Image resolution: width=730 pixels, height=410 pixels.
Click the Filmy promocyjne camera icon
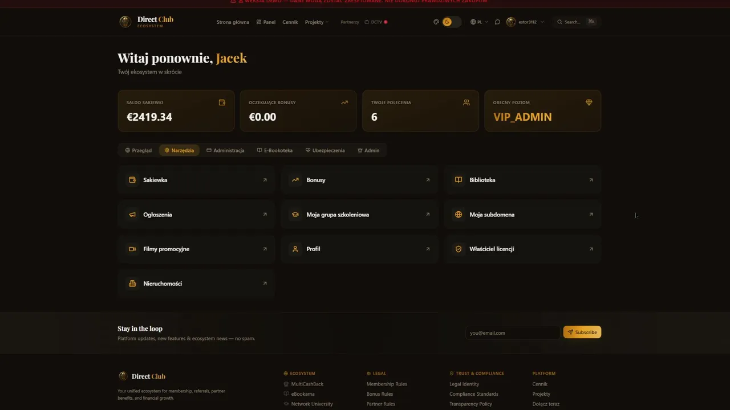tap(132, 249)
